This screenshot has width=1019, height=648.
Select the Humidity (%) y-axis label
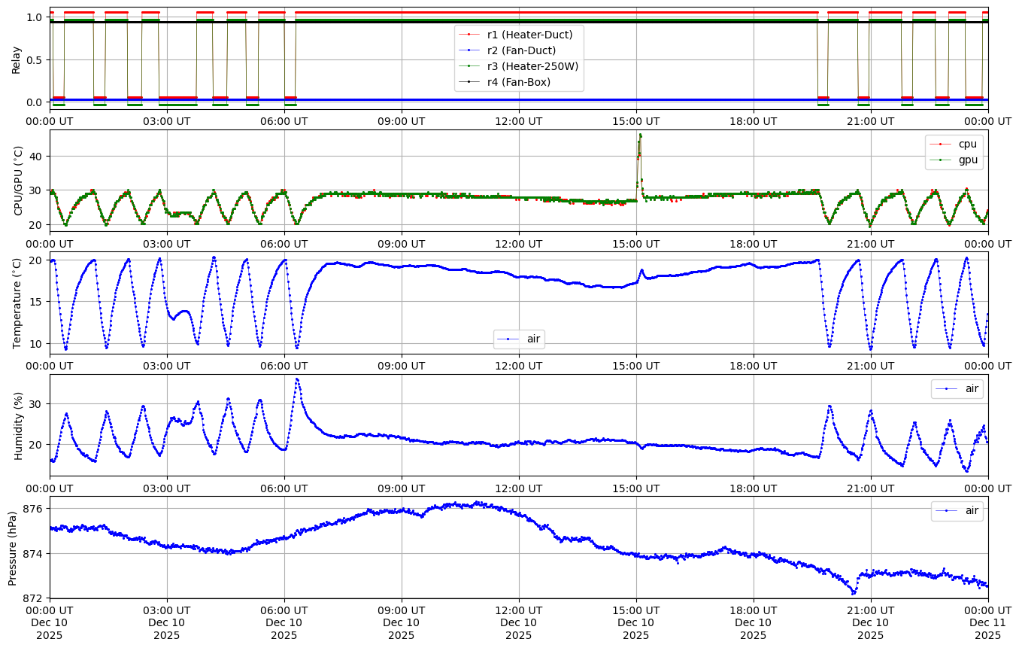coord(17,425)
